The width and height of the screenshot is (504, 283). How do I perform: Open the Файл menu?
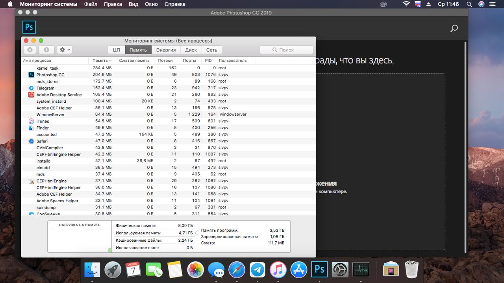tap(91, 4)
